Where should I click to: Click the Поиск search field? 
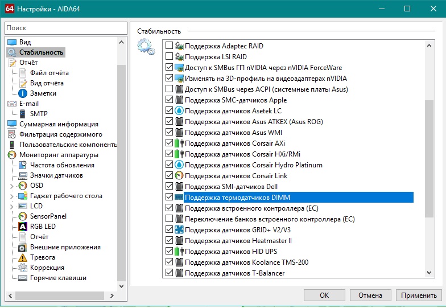point(65,28)
